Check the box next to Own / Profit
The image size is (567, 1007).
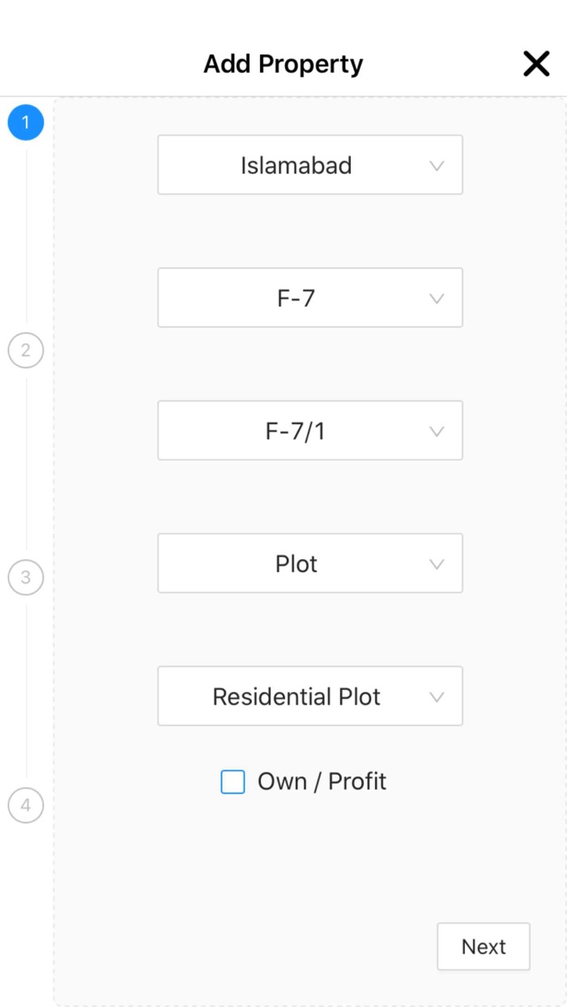[x=232, y=781]
